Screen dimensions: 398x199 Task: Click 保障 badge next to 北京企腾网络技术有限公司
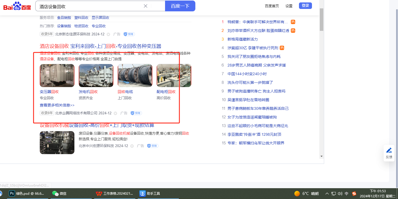click(x=136, y=113)
